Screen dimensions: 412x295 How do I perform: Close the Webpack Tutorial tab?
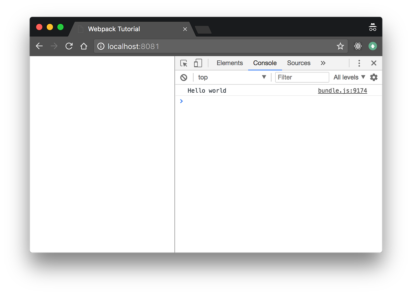click(x=185, y=29)
